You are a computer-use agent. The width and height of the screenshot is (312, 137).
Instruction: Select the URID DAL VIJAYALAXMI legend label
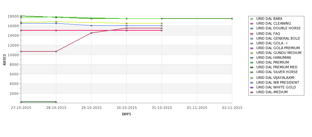(275, 78)
